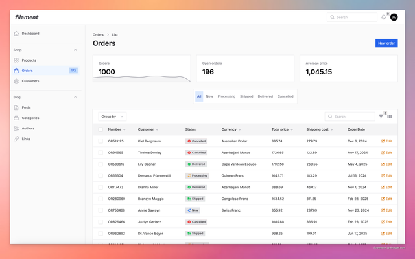
Task: Click the Links chain icon
Action: point(16,139)
